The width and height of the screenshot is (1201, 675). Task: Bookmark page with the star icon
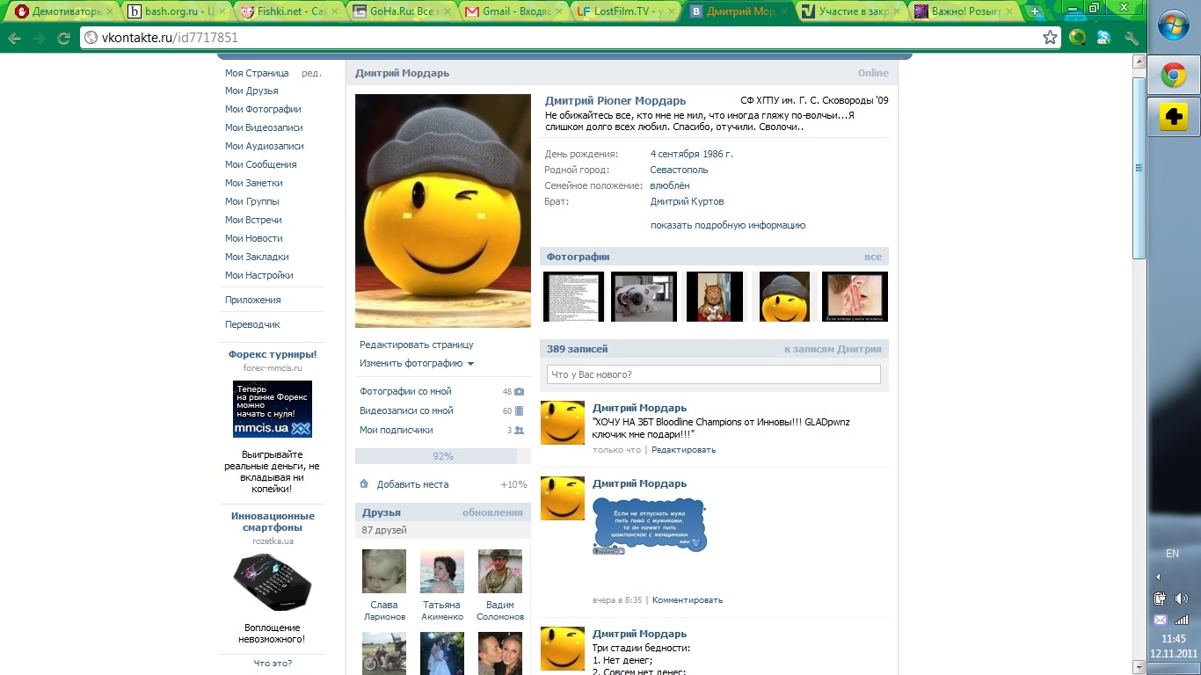[1050, 38]
